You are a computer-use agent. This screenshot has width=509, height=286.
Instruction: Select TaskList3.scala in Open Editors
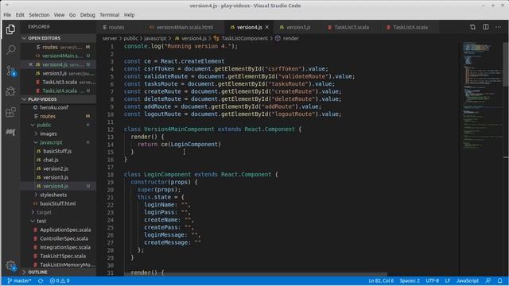tap(58, 82)
